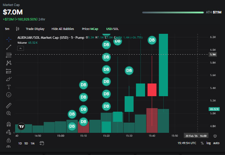Screen dimensions: 225x155
Task: Select the 1M date range
Action: 33,143
